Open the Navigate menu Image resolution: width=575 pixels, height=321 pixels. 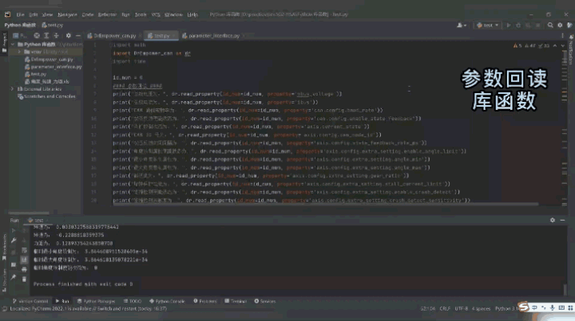pyautogui.click(x=67, y=14)
